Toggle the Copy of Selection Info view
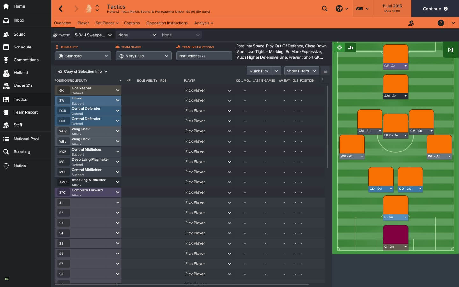 tap(83, 71)
